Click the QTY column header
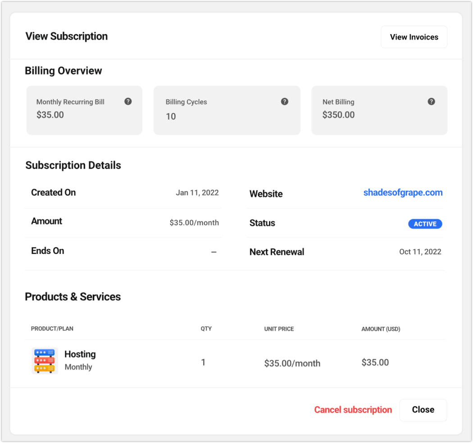The width and height of the screenshot is (473, 443). tap(206, 329)
